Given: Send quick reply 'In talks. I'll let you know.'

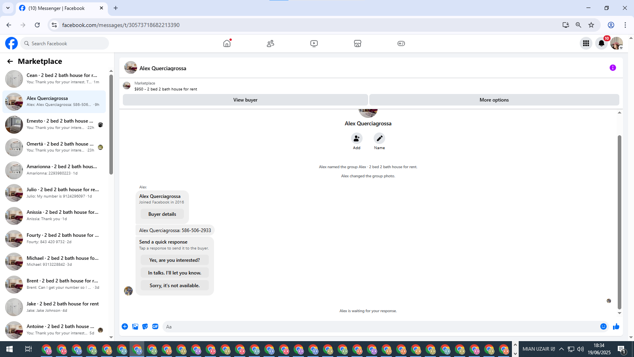Looking at the screenshot, I should click(x=175, y=273).
